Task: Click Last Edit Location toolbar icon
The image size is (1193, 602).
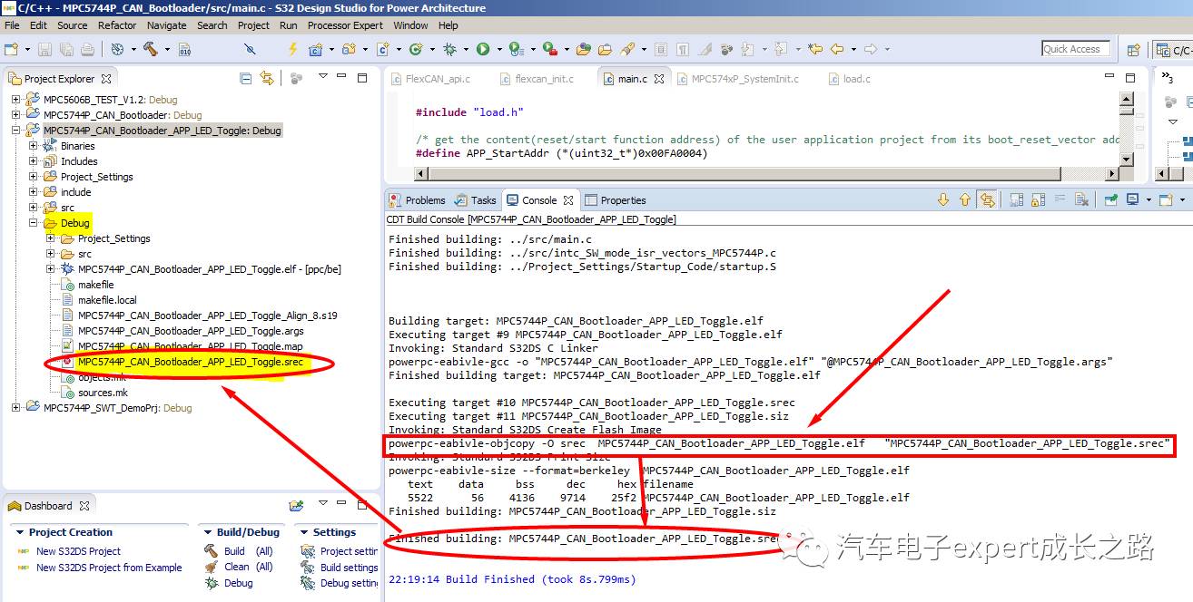Action: click(x=815, y=49)
